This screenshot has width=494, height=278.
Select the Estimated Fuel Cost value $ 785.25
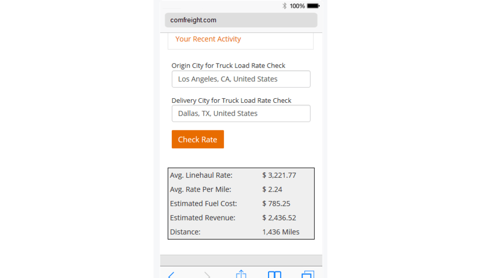point(276,203)
